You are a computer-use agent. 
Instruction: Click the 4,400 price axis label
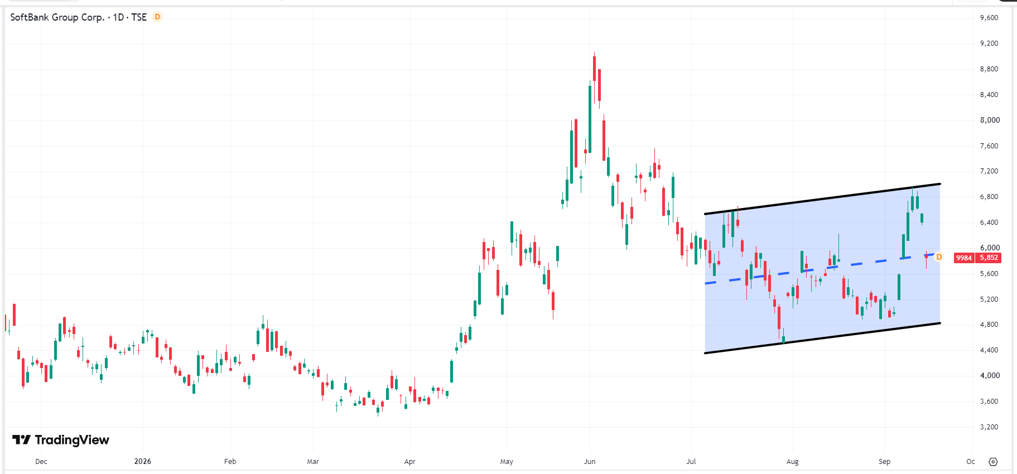pos(989,350)
